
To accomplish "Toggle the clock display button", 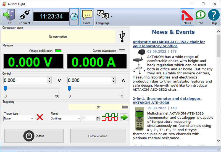I will click(74, 17).
